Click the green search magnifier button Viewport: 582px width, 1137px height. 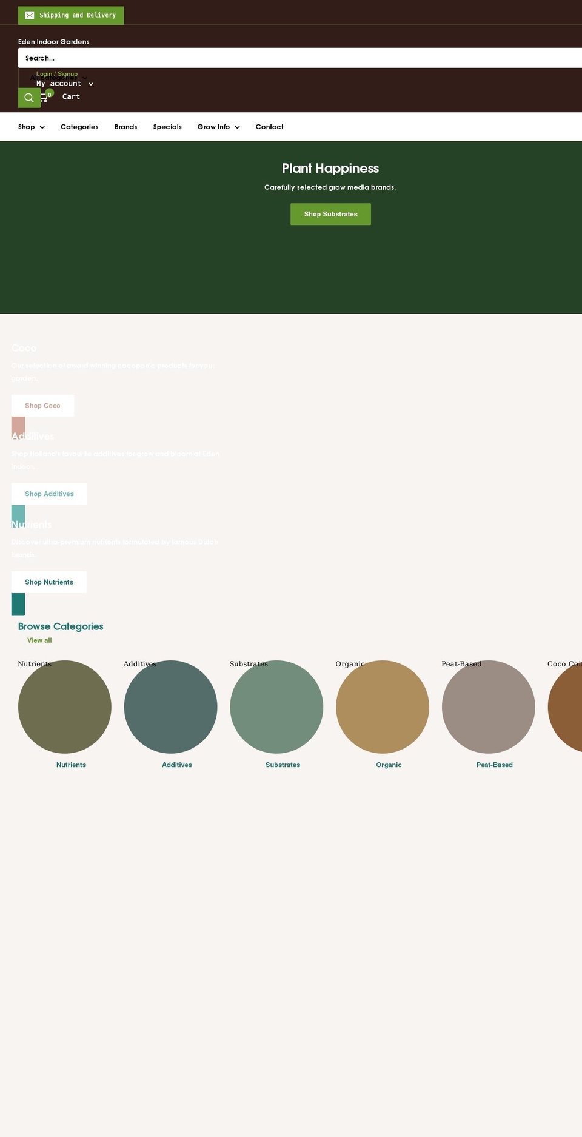(29, 98)
